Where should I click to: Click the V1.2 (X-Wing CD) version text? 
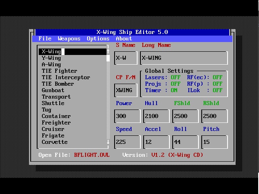tap(177, 155)
